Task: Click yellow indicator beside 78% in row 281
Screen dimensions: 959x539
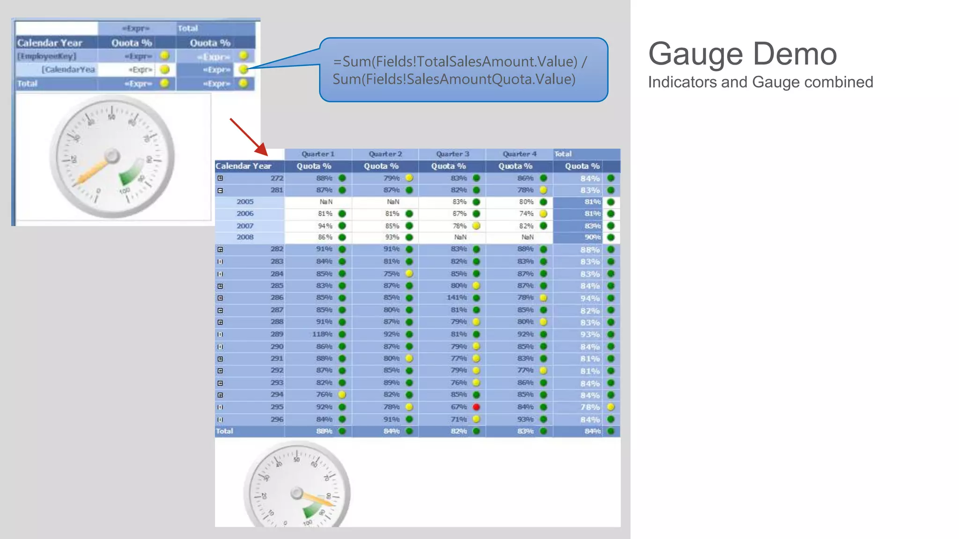Action: click(544, 190)
